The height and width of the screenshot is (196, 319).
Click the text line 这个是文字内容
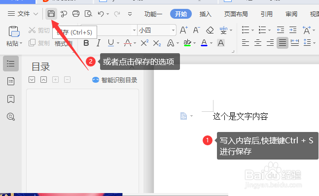(x=241, y=116)
